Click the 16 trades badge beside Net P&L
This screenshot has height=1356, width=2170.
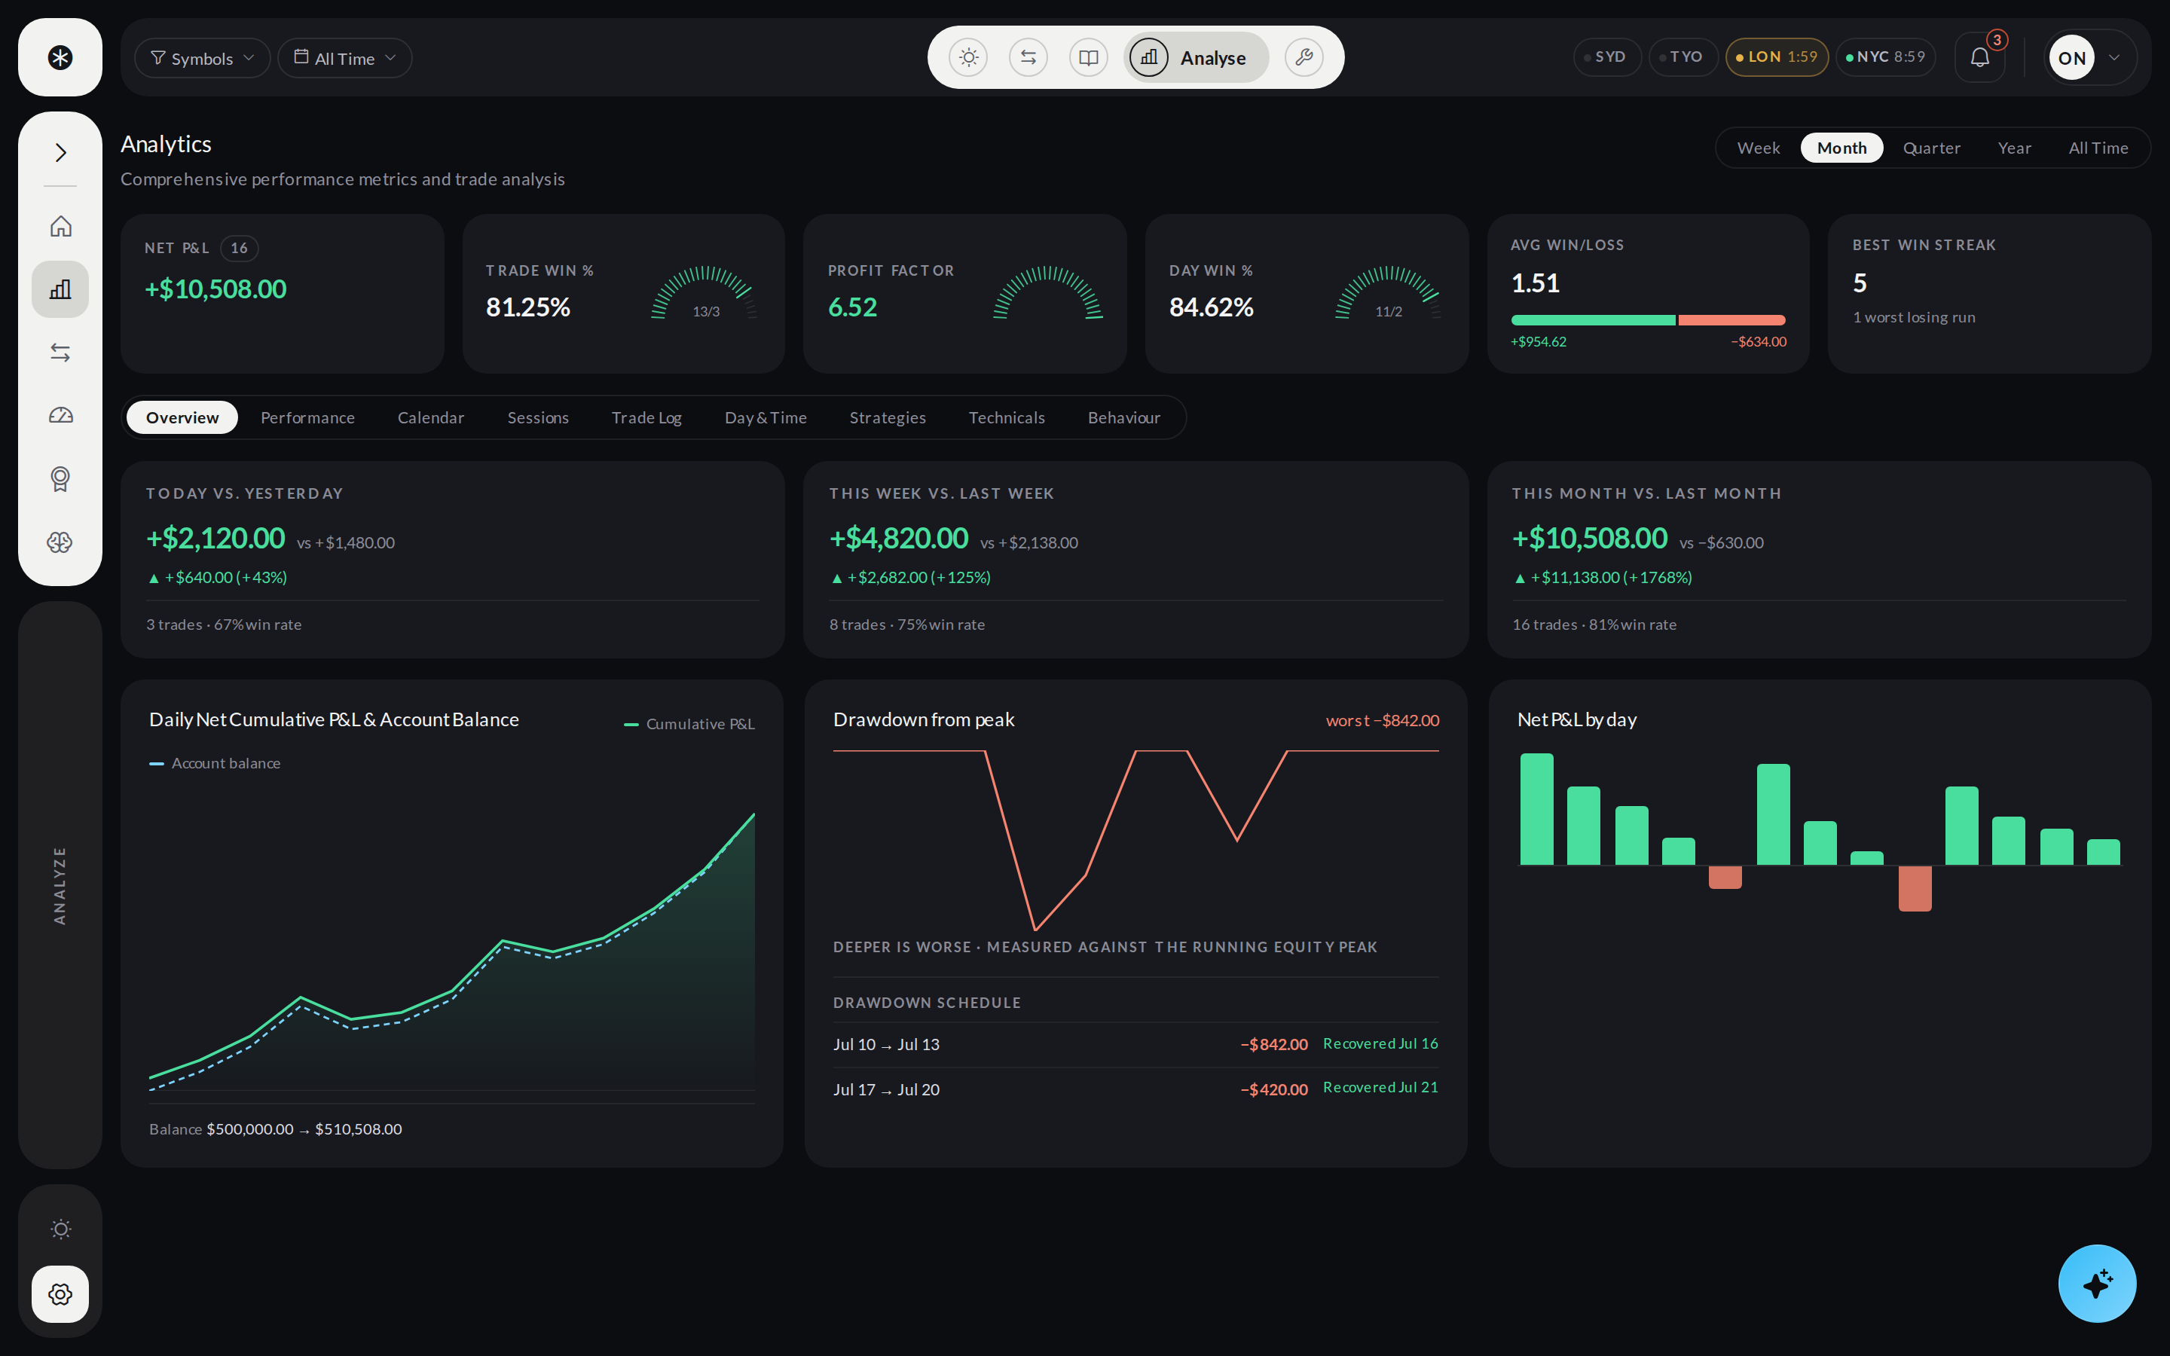pyautogui.click(x=240, y=249)
